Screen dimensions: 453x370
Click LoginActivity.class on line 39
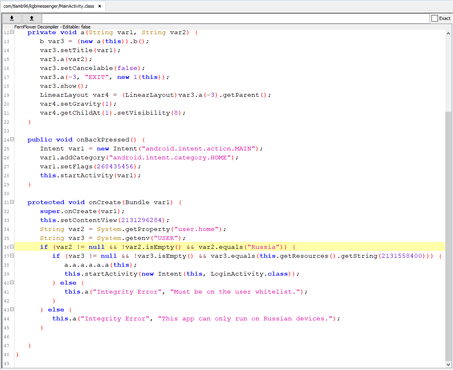pyautogui.click(x=249, y=274)
